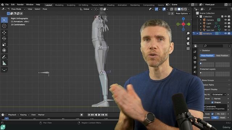Jump to the timeline end frame
232x130 pixels.
point(106,115)
